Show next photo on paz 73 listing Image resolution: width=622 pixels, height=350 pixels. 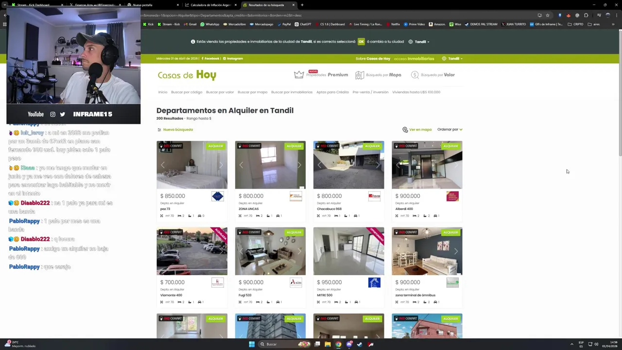pyautogui.click(x=221, y=165)
